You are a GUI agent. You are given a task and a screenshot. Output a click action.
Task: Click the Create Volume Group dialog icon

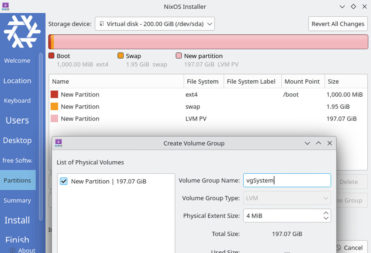[58, 143]
